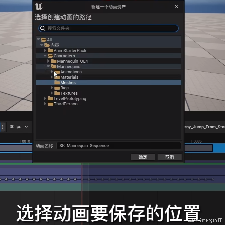Select the ThirdPerson folder
The height and width of the screenshot is (225, 225).
tap(108, 104)
